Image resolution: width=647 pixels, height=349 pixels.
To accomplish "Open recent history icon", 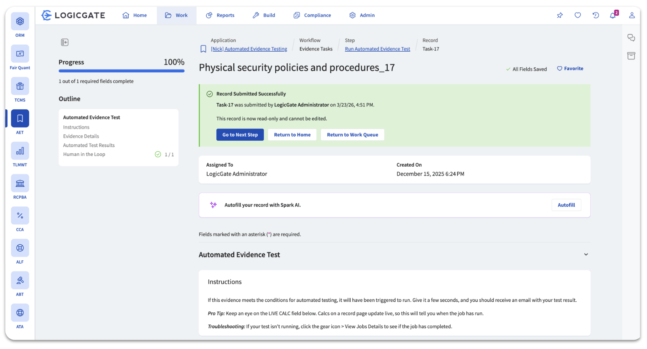I will [x=595, y=15].
